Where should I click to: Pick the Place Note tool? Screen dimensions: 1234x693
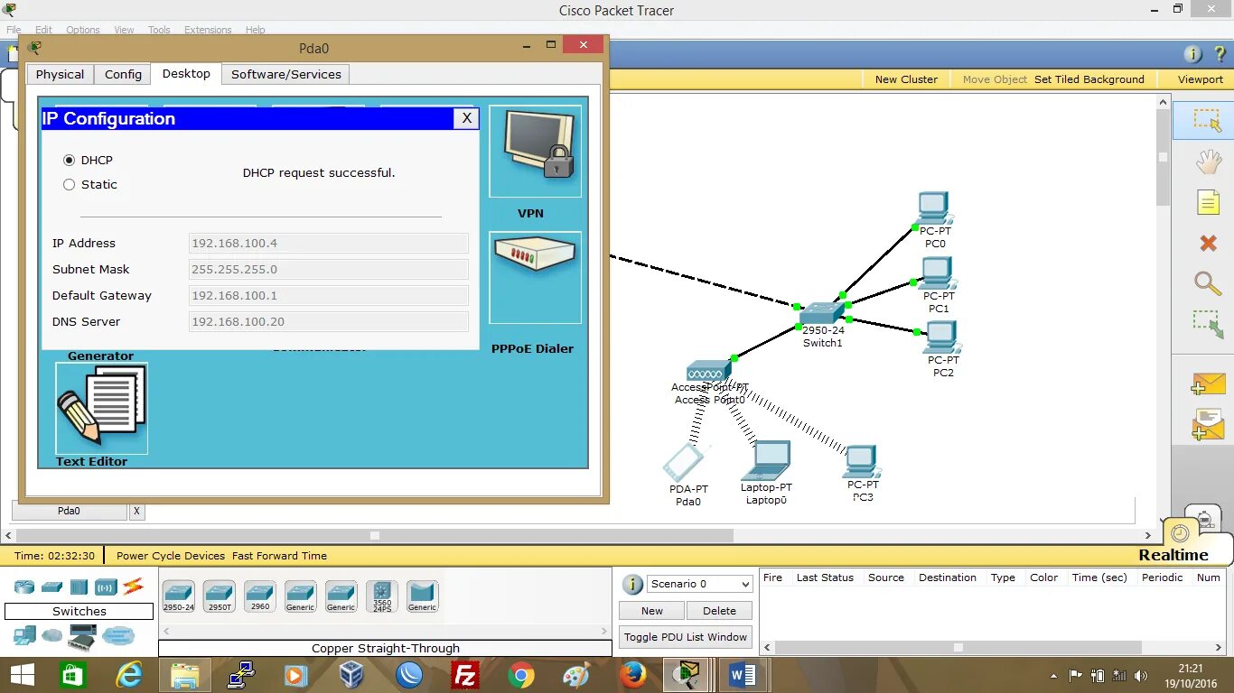pyautogui.click(x=1209, y=202)
